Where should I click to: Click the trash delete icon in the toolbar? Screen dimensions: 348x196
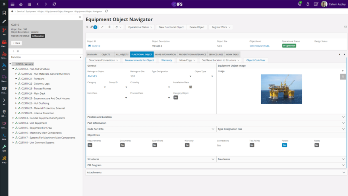click(x=109, y=27)
